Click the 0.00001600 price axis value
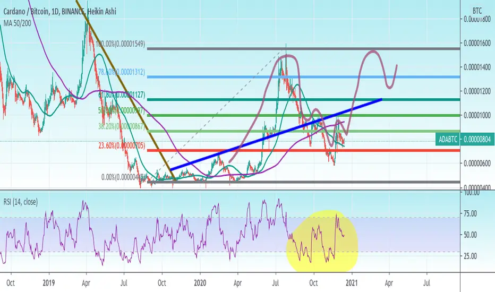495x292 pixels. [x=477, y=43]
